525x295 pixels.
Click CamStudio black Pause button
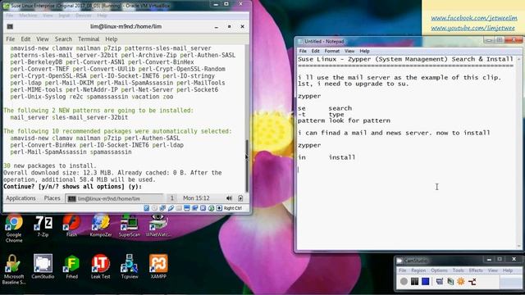tap(414, 282)
